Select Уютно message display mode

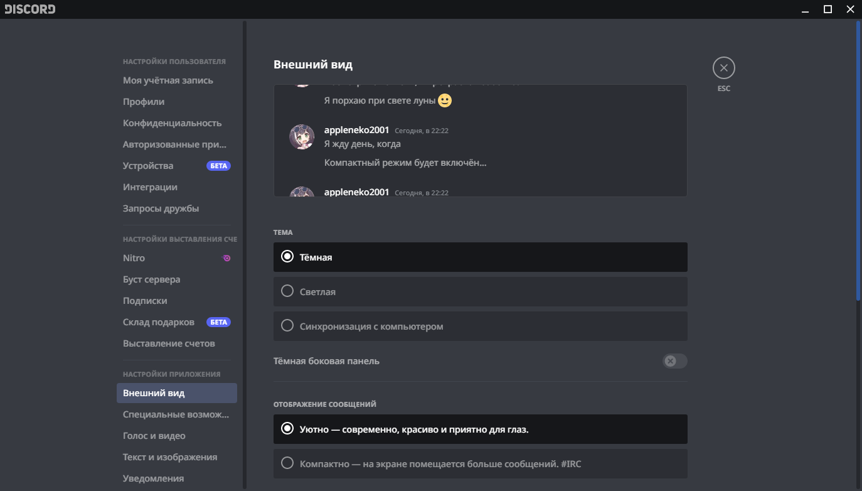point(481,429)
